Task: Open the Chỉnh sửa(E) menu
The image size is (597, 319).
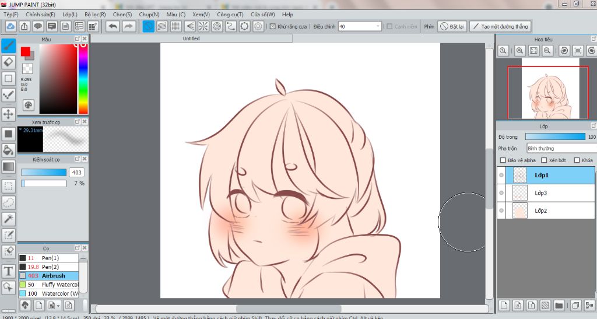Action: tap(40, 15)
